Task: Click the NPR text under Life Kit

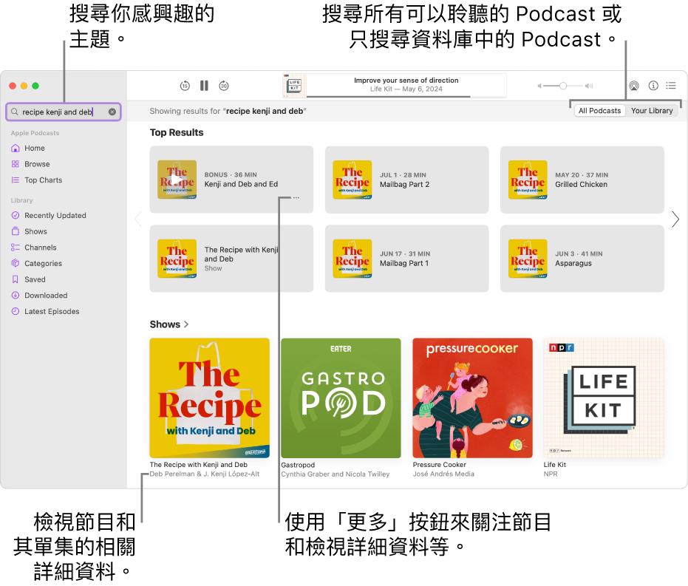Action: pyautogui.click(x=551, y=474)
